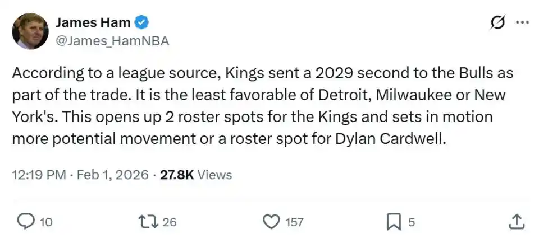539x243 pixels.
Task: Open the @James_HamNBA handle link
Action: tap(112, 41)
